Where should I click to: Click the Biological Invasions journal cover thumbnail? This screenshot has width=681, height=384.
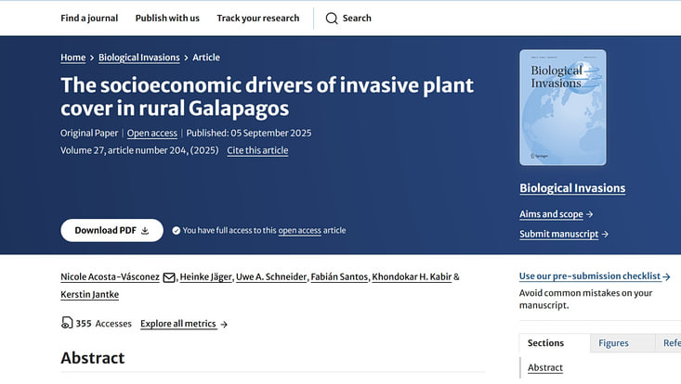(562, 107)
